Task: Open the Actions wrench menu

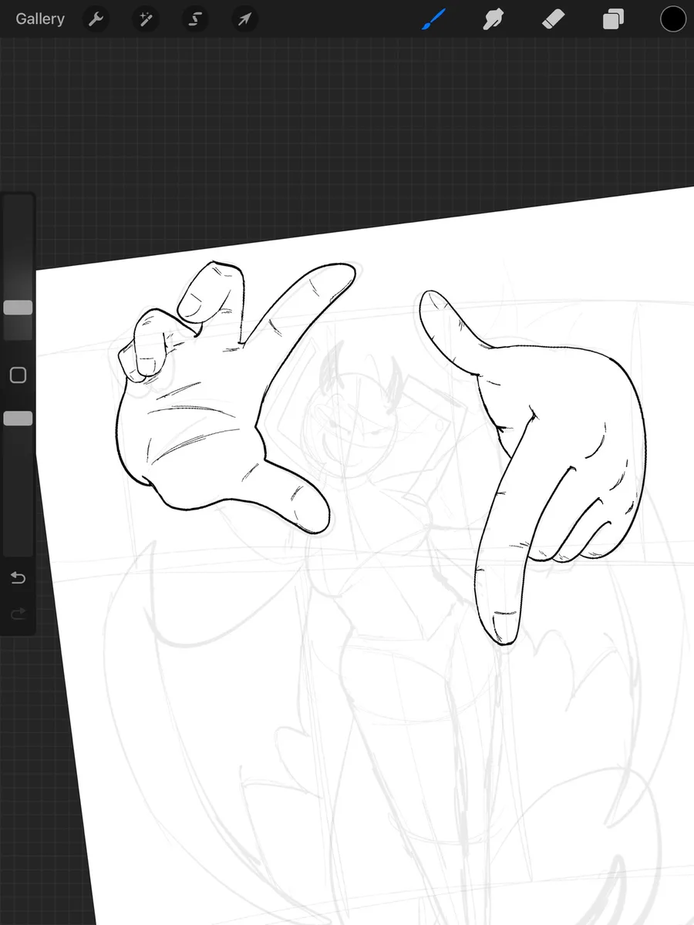Action: tap(96, 18)
